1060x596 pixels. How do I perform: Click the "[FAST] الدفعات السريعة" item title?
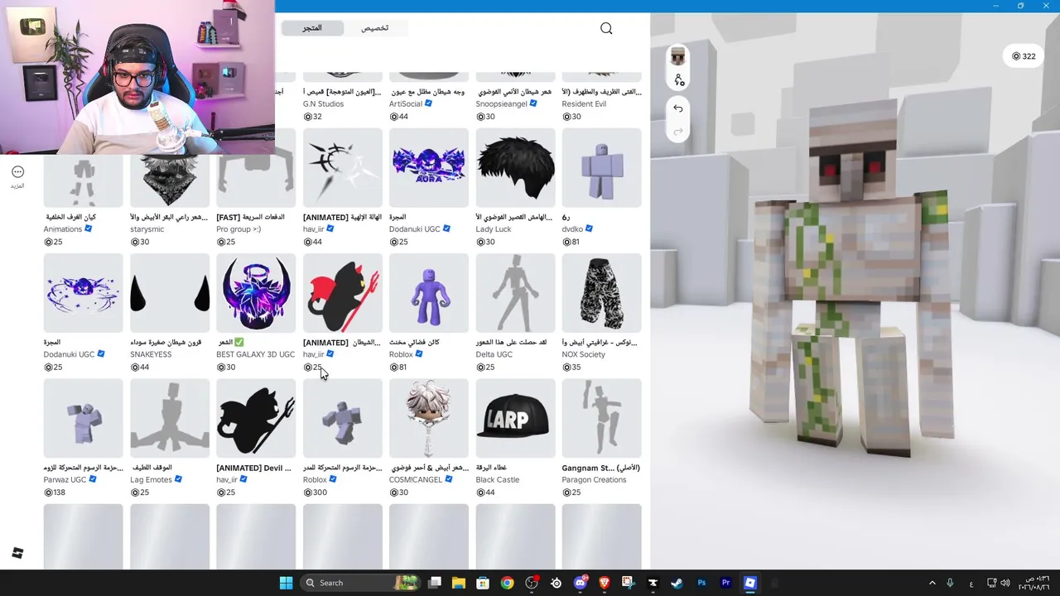(x=250, y=217)
